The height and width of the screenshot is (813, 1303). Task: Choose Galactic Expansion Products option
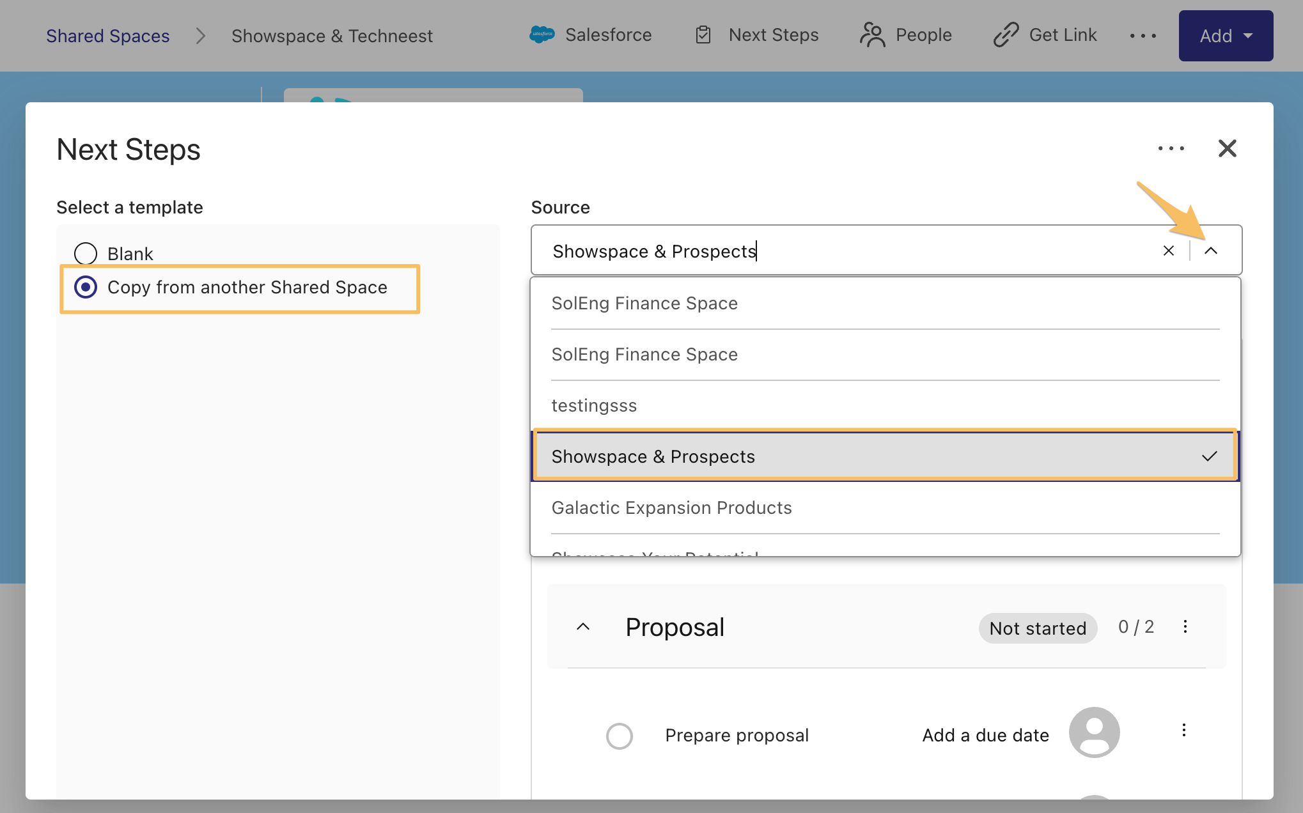pyautogui.click(x=886, y=507)
